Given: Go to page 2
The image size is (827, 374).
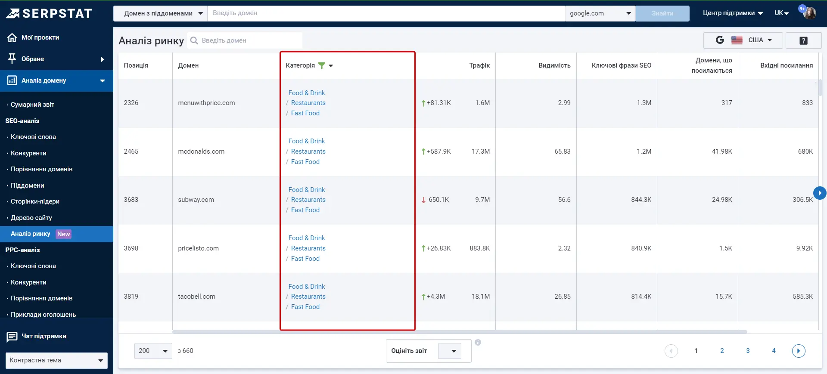Looking at the screenshot, I should pyautogui.click(x=722, y=351).
